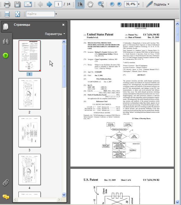This screenshot has width=181, height=205.
Task: Toggle Fit one full page view
Action: 17,14
